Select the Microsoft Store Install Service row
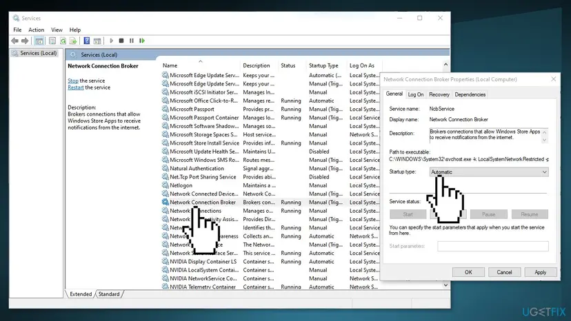This screenshot has width=571, height=321. [x=270, y=143]
